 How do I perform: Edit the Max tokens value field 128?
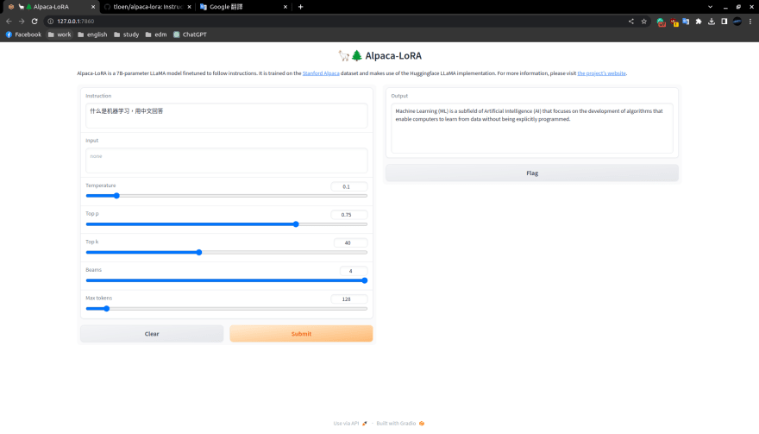(x=349, y=299)
